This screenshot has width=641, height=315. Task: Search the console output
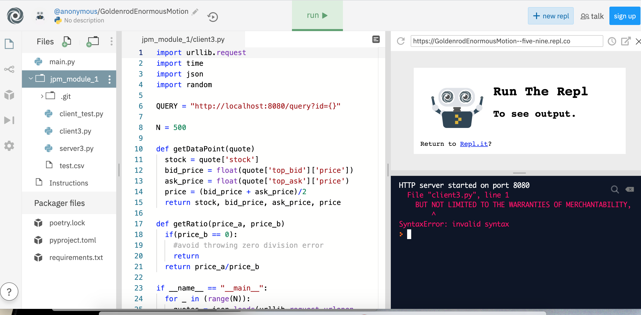pos(615,189)
